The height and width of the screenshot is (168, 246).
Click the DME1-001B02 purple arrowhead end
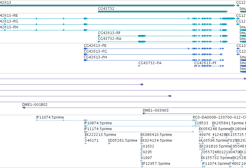click(24, 108)
